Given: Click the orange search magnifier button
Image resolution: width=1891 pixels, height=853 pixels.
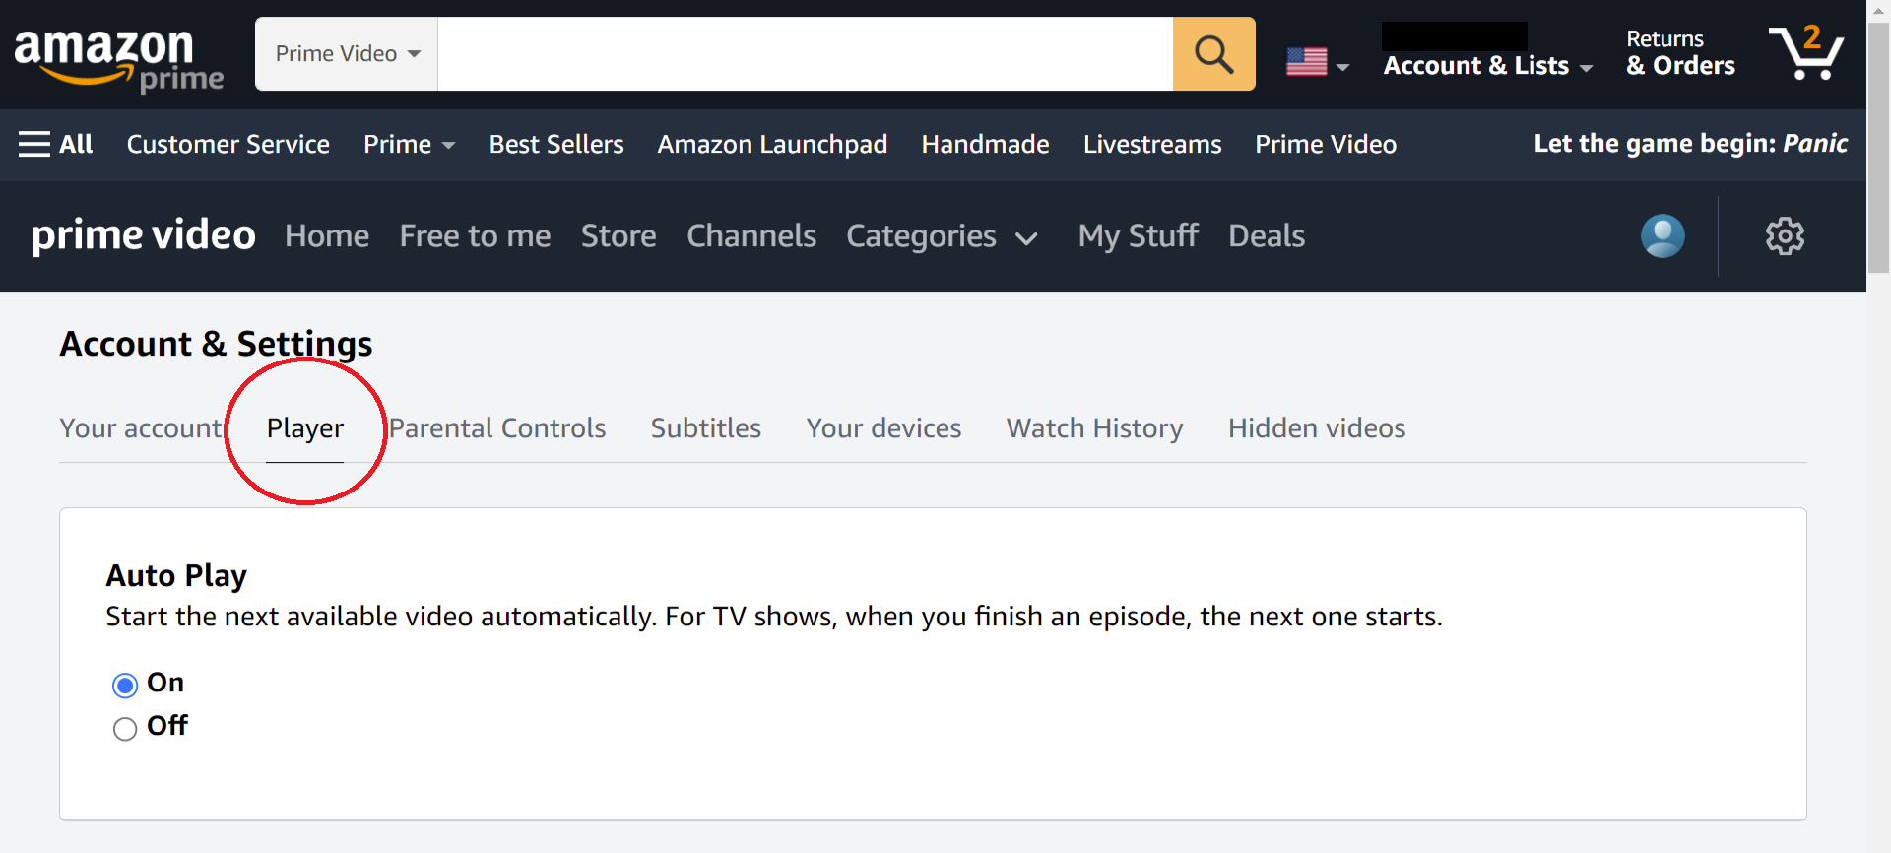Looking at the screenshot, I should (x=1213, y=54).
